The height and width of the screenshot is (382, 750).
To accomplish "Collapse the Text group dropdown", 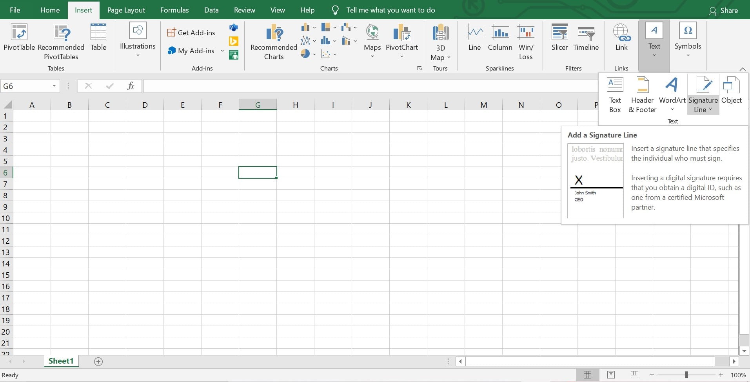I will coord(654,45).
